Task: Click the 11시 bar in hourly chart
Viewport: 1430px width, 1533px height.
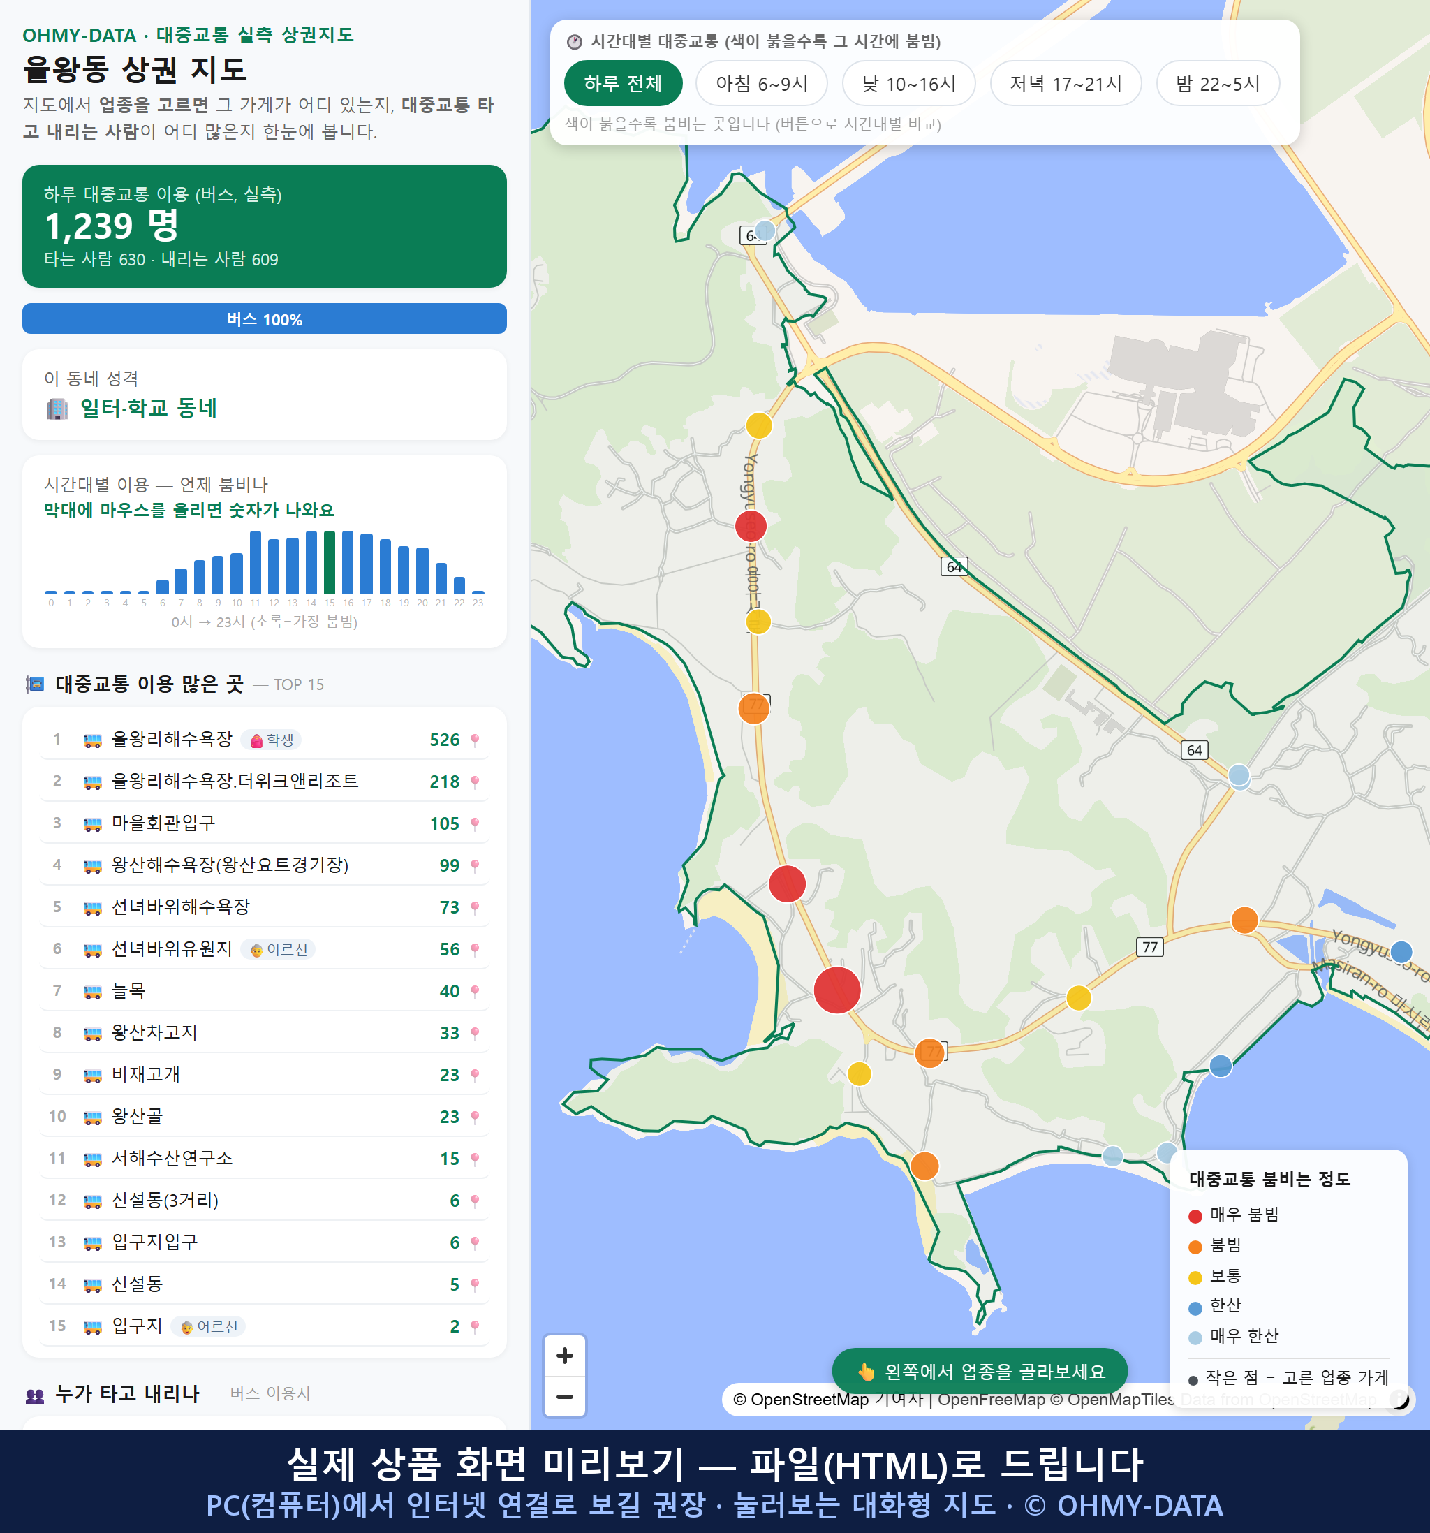Action: 255,562
